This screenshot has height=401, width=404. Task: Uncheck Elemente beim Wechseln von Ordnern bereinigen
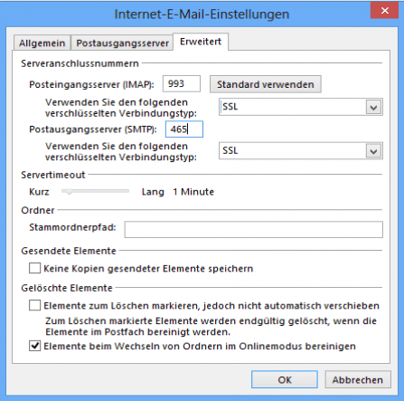[34, 346]
